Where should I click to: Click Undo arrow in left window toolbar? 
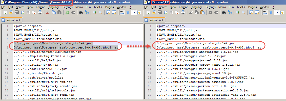[67, 12]
